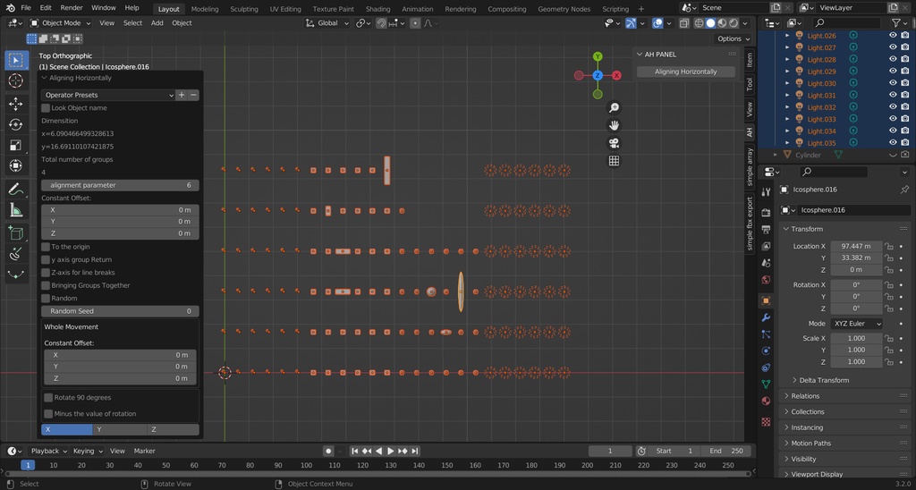Click the outliner search field
The height and width of the screenshot is (490, 916).
(x=847, y=22)
